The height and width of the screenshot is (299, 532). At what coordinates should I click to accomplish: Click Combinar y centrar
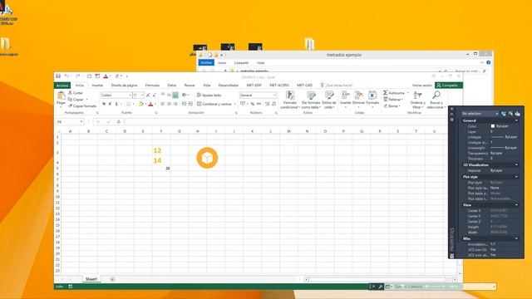214,104
